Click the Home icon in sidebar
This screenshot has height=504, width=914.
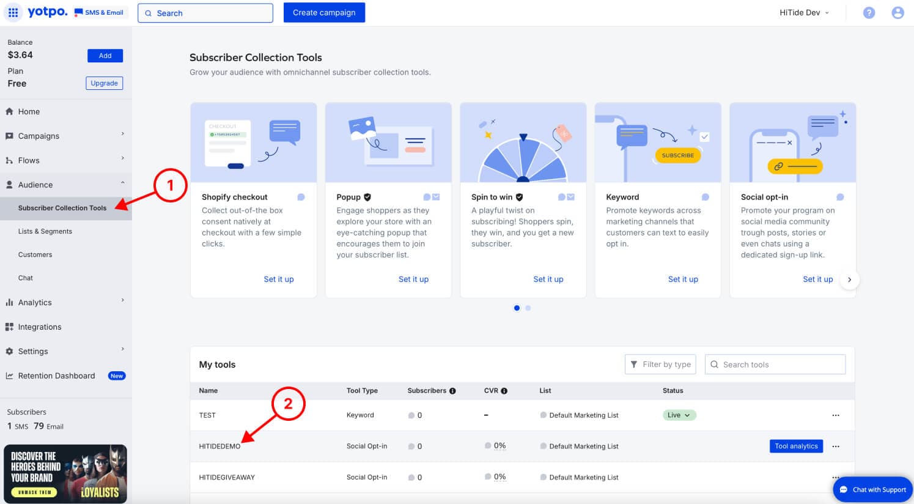point(9,111)
